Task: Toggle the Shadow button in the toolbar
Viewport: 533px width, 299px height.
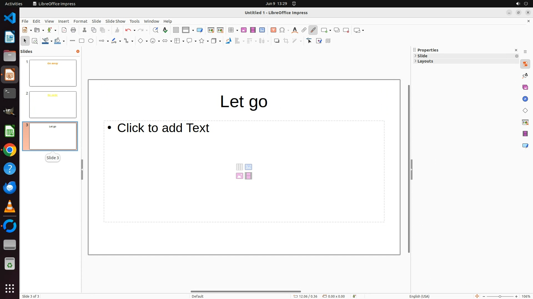Action: pos(276,41)
